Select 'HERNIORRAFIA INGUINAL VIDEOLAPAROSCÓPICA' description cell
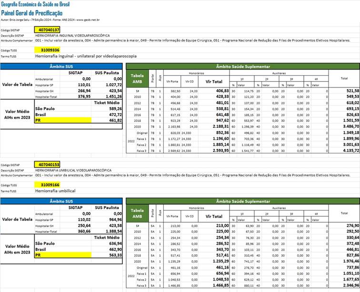The width and height of the screenshot is (360, 292). (72, 36)
